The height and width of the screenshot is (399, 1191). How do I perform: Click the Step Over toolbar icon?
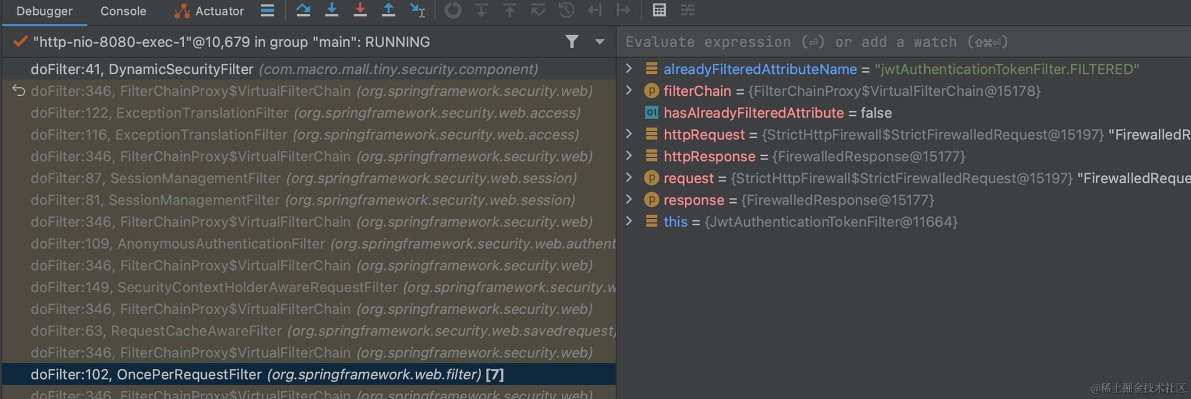click(x=303, y=10)
